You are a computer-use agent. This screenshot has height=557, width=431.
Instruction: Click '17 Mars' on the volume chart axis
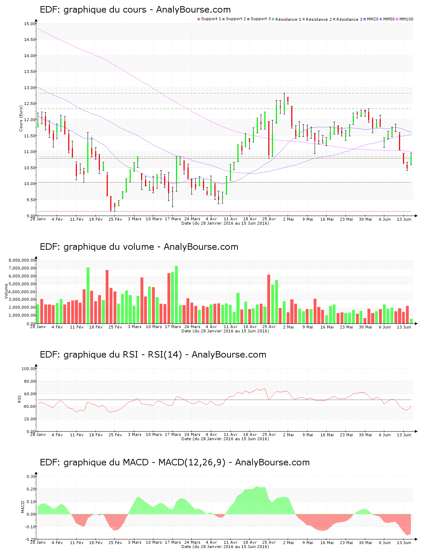tap(173, 327)
